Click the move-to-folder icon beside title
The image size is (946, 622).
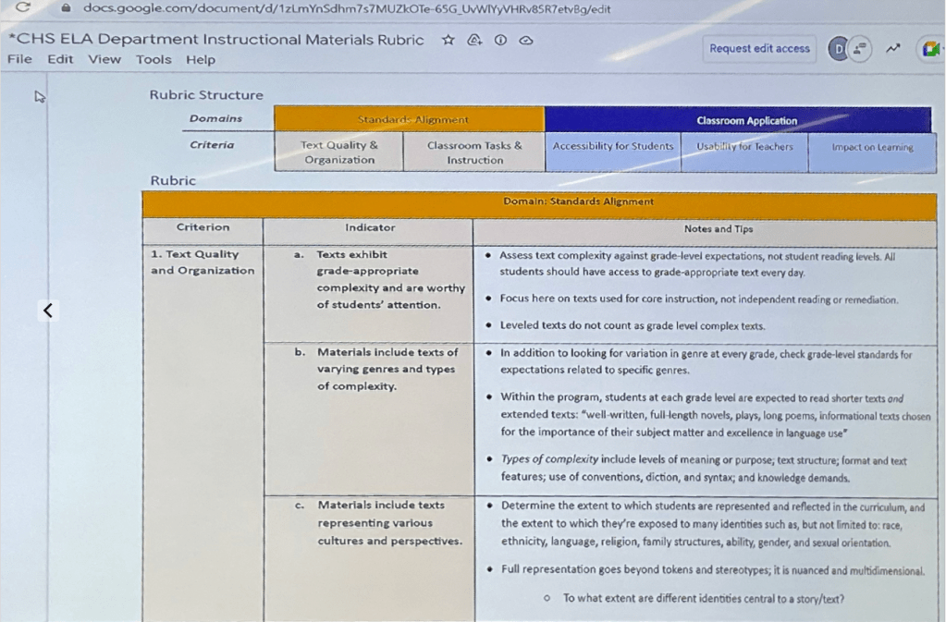474,41
